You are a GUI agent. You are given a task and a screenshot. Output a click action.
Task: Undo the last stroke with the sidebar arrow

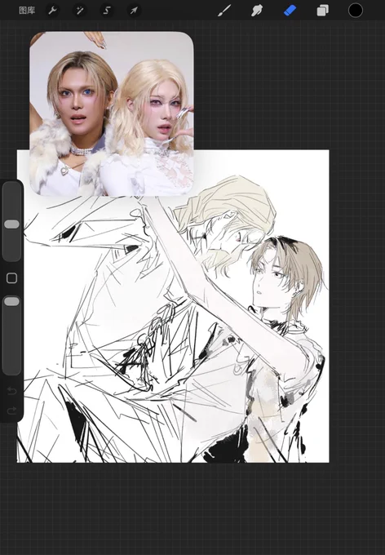11,391
